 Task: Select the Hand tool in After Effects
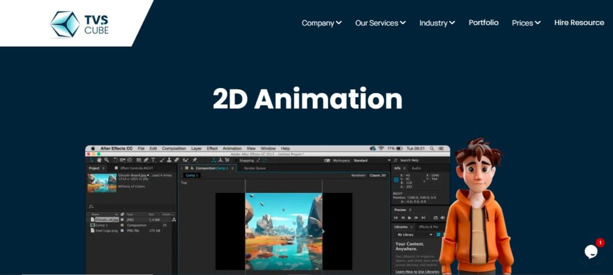[99, 160]
